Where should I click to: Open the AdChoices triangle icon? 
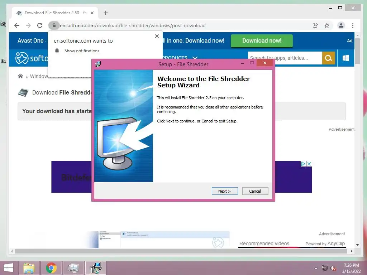pos(303,164)
